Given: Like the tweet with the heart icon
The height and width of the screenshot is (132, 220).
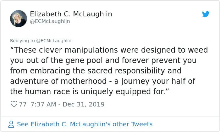Looking at the screenshot, I should (14, 104).
